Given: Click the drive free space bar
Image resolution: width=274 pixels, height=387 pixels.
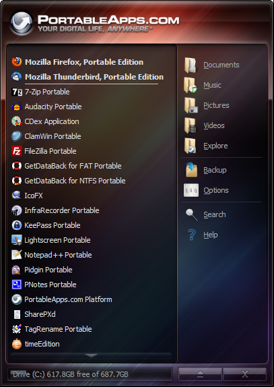Looking at the screenshot, I should click(90, 374).
